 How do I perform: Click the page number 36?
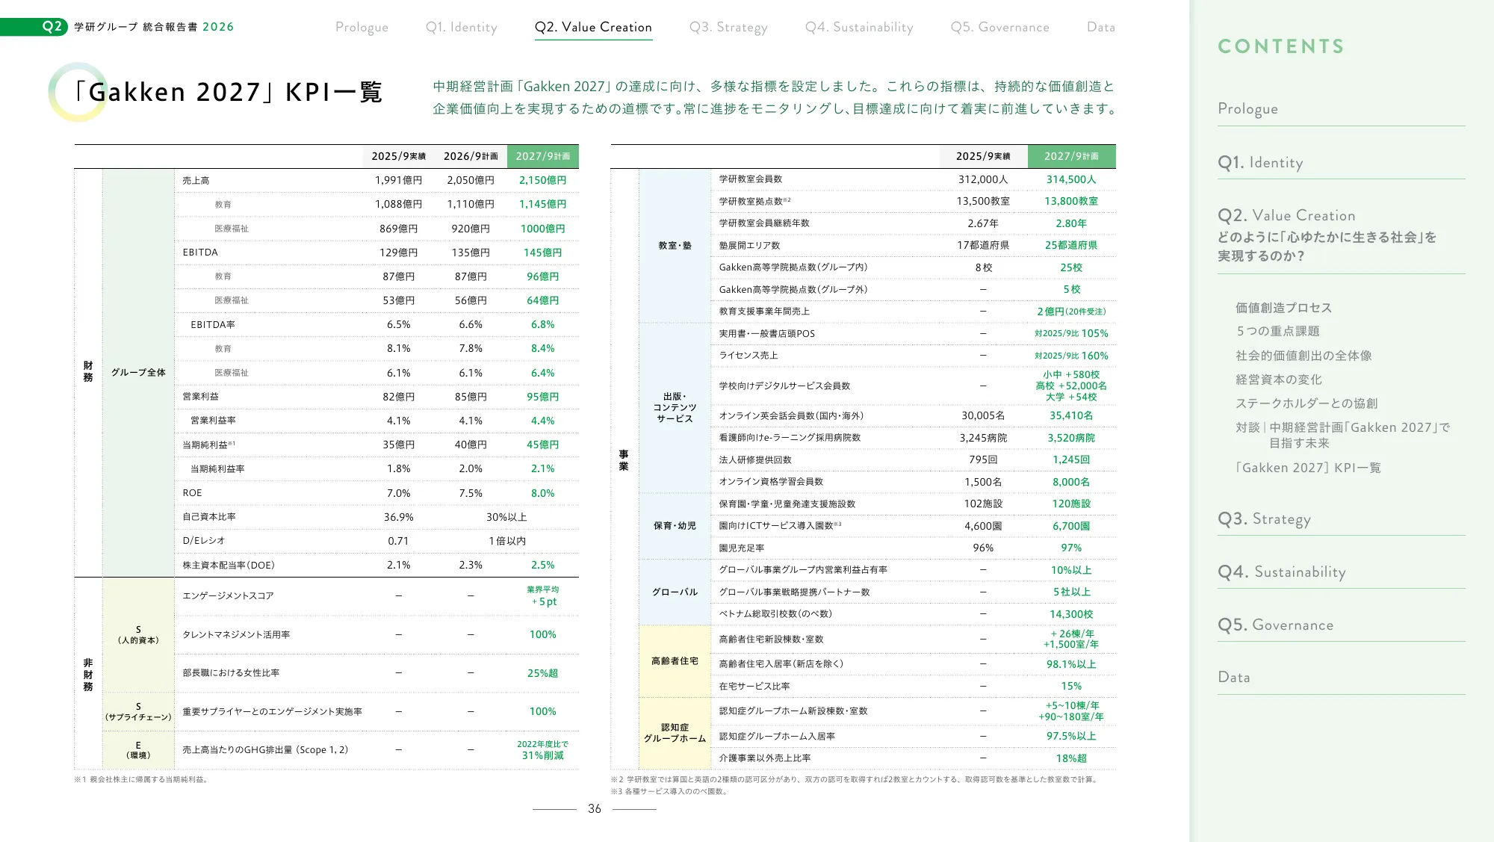pyautogui.click(x=595, y=808)
